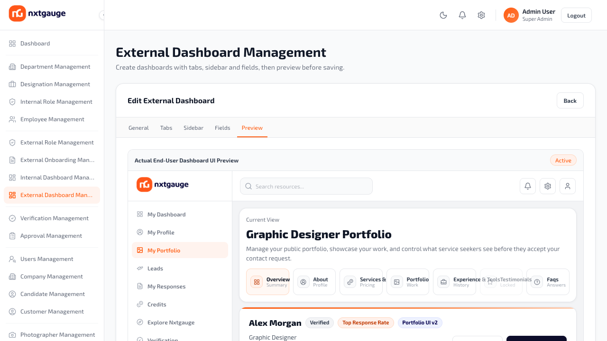Switch to the Tabs tab
The height and width of the screenshot is (341, 607).
tap(166, 128)
